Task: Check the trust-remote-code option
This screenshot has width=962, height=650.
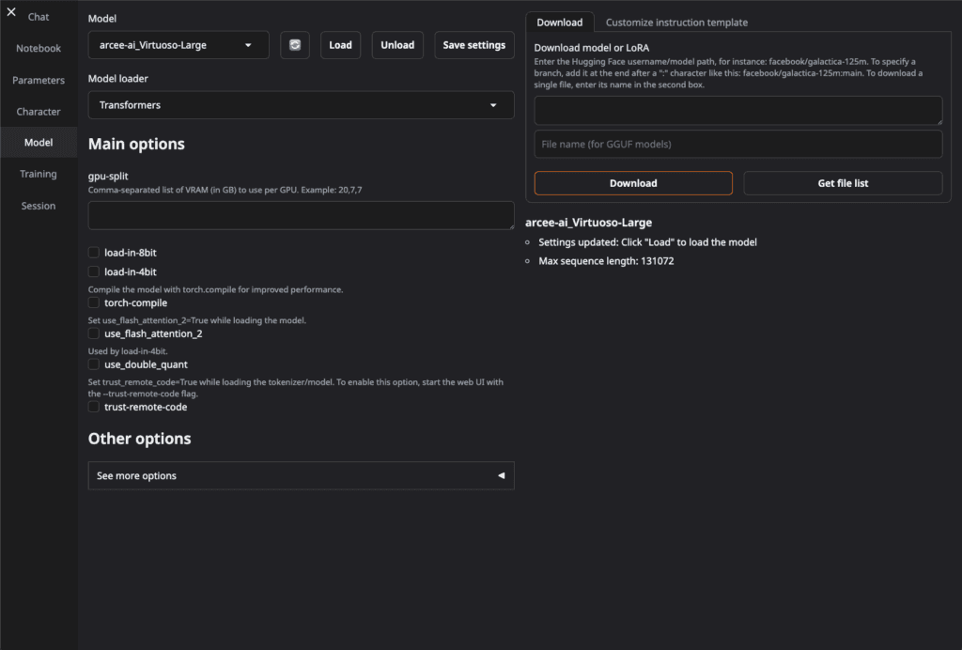Action: click(94, 407)
